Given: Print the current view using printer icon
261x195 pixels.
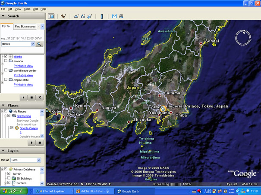Looking at the screenshot, I should coord(121,16).
